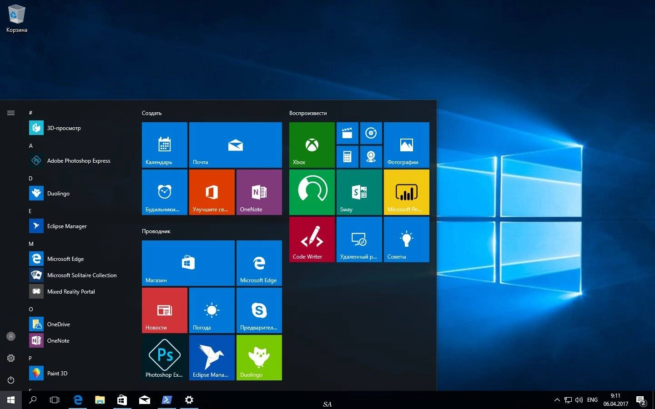
Task: Click the Создать tile group title
Action: [151, 113]
